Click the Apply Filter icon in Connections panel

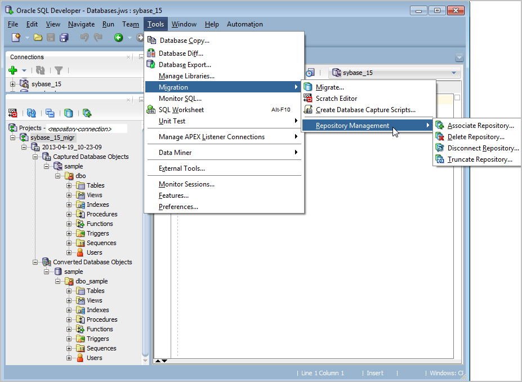pyautogui.click(x=59, y=70)
